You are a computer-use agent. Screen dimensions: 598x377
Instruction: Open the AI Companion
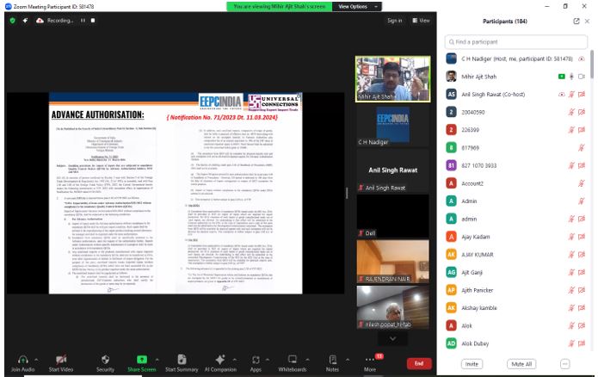click(220, 360)
